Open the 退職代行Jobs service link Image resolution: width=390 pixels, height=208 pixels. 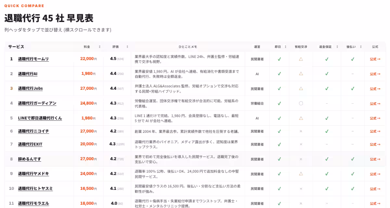(30, 88)
